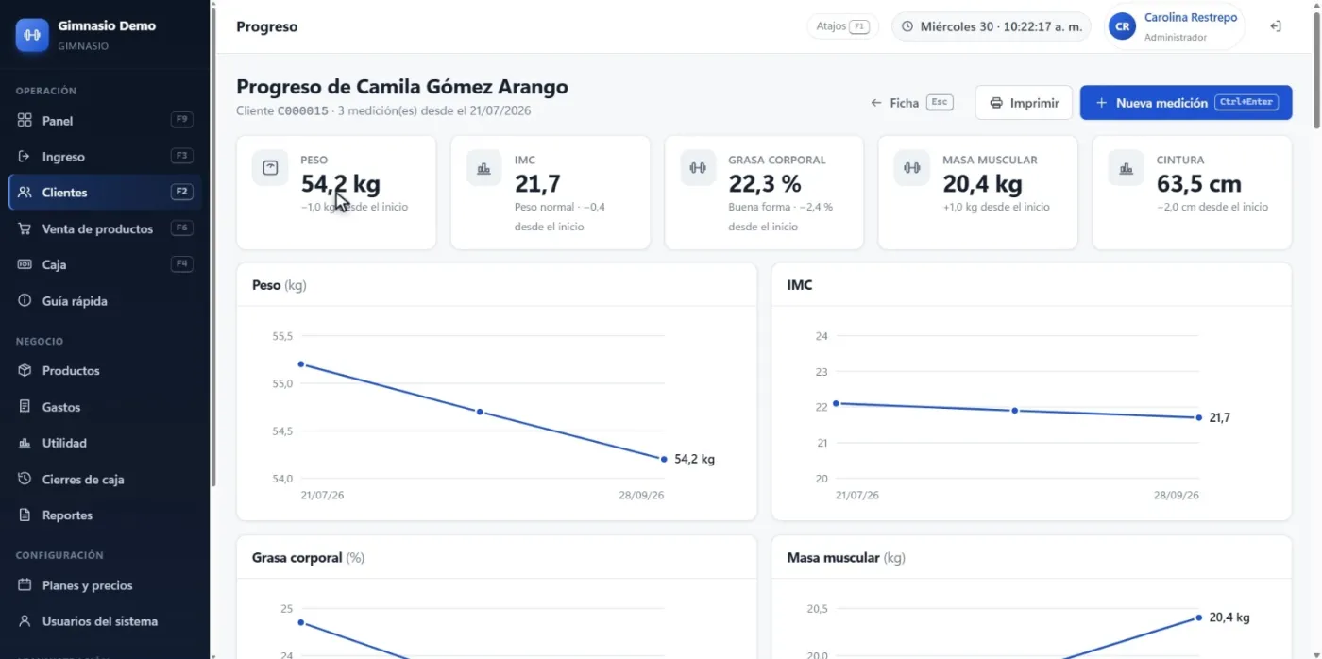
Task: Click the Grasa corporal card dumbbell icon
Action: click(x=698, y=168)
